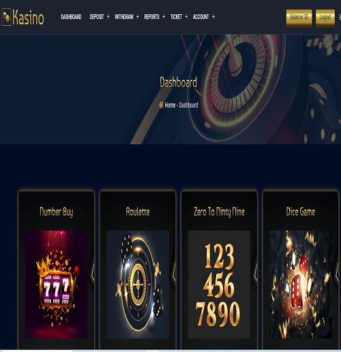Click the plus icon beside Ticket

click(x=186, y=17)
